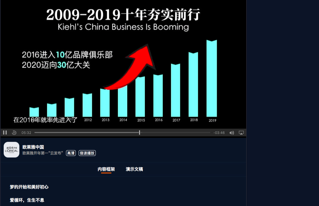
Task: Open 倍速播放 playback speed button
Action: tap(87, 153)
